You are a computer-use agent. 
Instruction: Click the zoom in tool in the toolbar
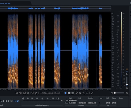point(17,93)
